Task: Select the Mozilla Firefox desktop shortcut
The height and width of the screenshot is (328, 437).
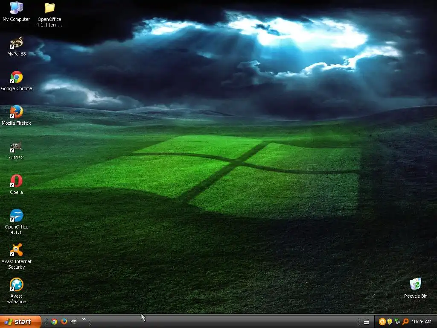Action: click(17, 115)
